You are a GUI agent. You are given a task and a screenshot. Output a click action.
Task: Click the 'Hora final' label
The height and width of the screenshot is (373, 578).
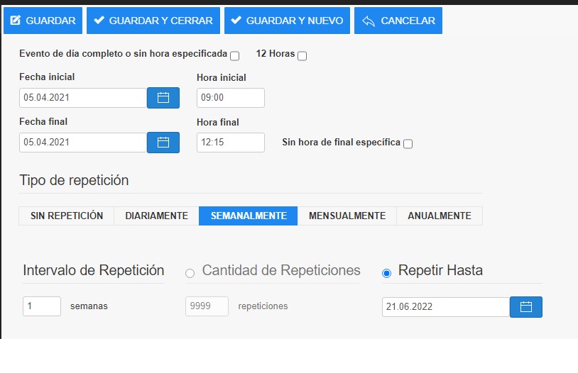point(218,122)
